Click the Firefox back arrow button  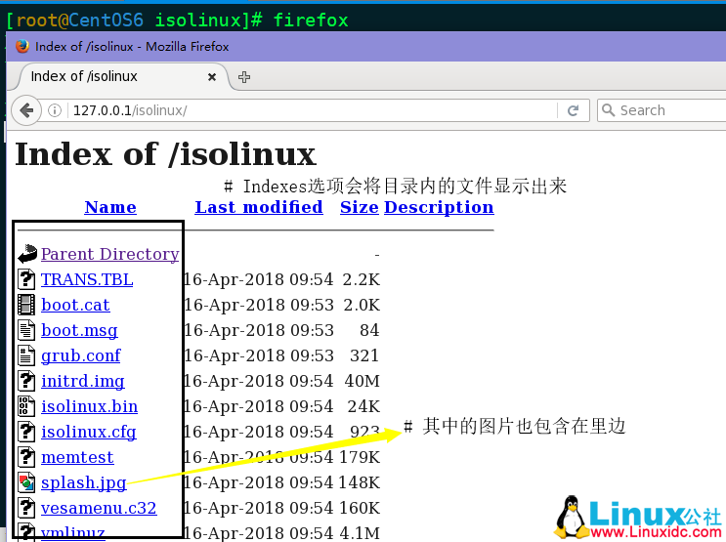[x=26, y=110]
